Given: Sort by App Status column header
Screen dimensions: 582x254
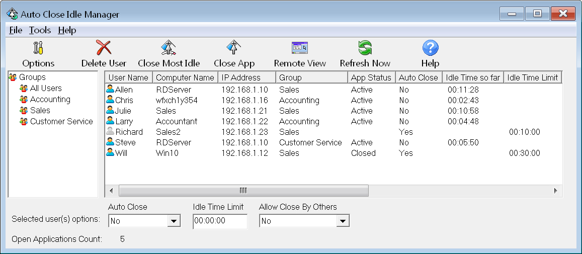Looking at the screenshot, I should tap(372, 77).
